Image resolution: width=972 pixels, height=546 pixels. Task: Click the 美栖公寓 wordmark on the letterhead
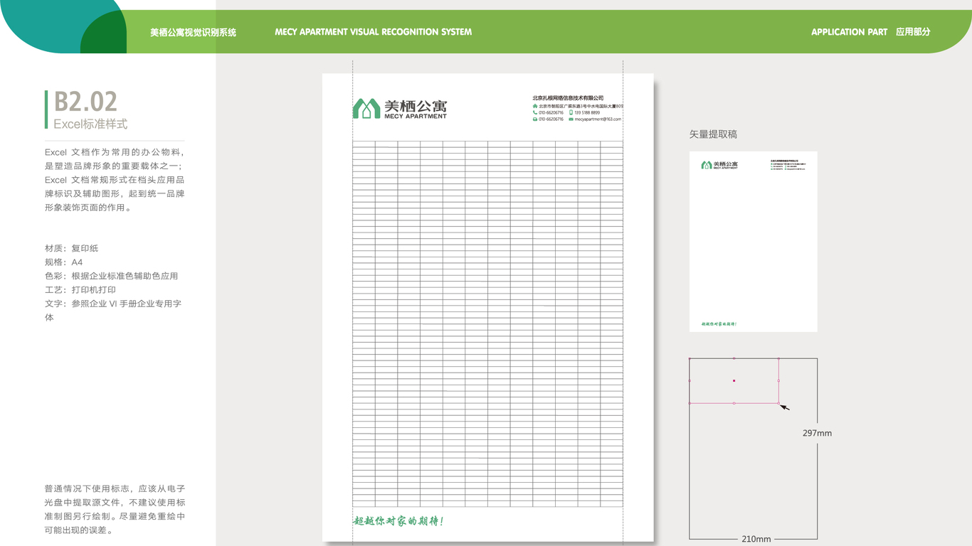(x=416, y=106)
